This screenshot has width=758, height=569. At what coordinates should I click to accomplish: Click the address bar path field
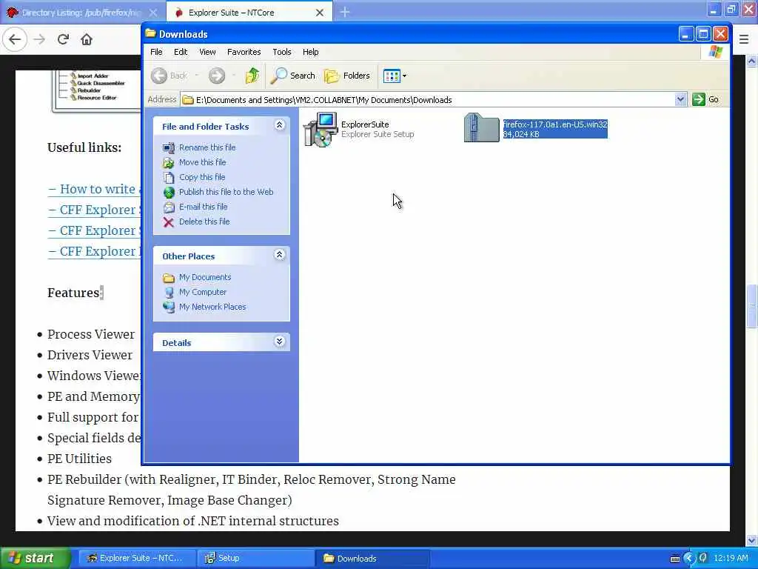click(428, 100)
